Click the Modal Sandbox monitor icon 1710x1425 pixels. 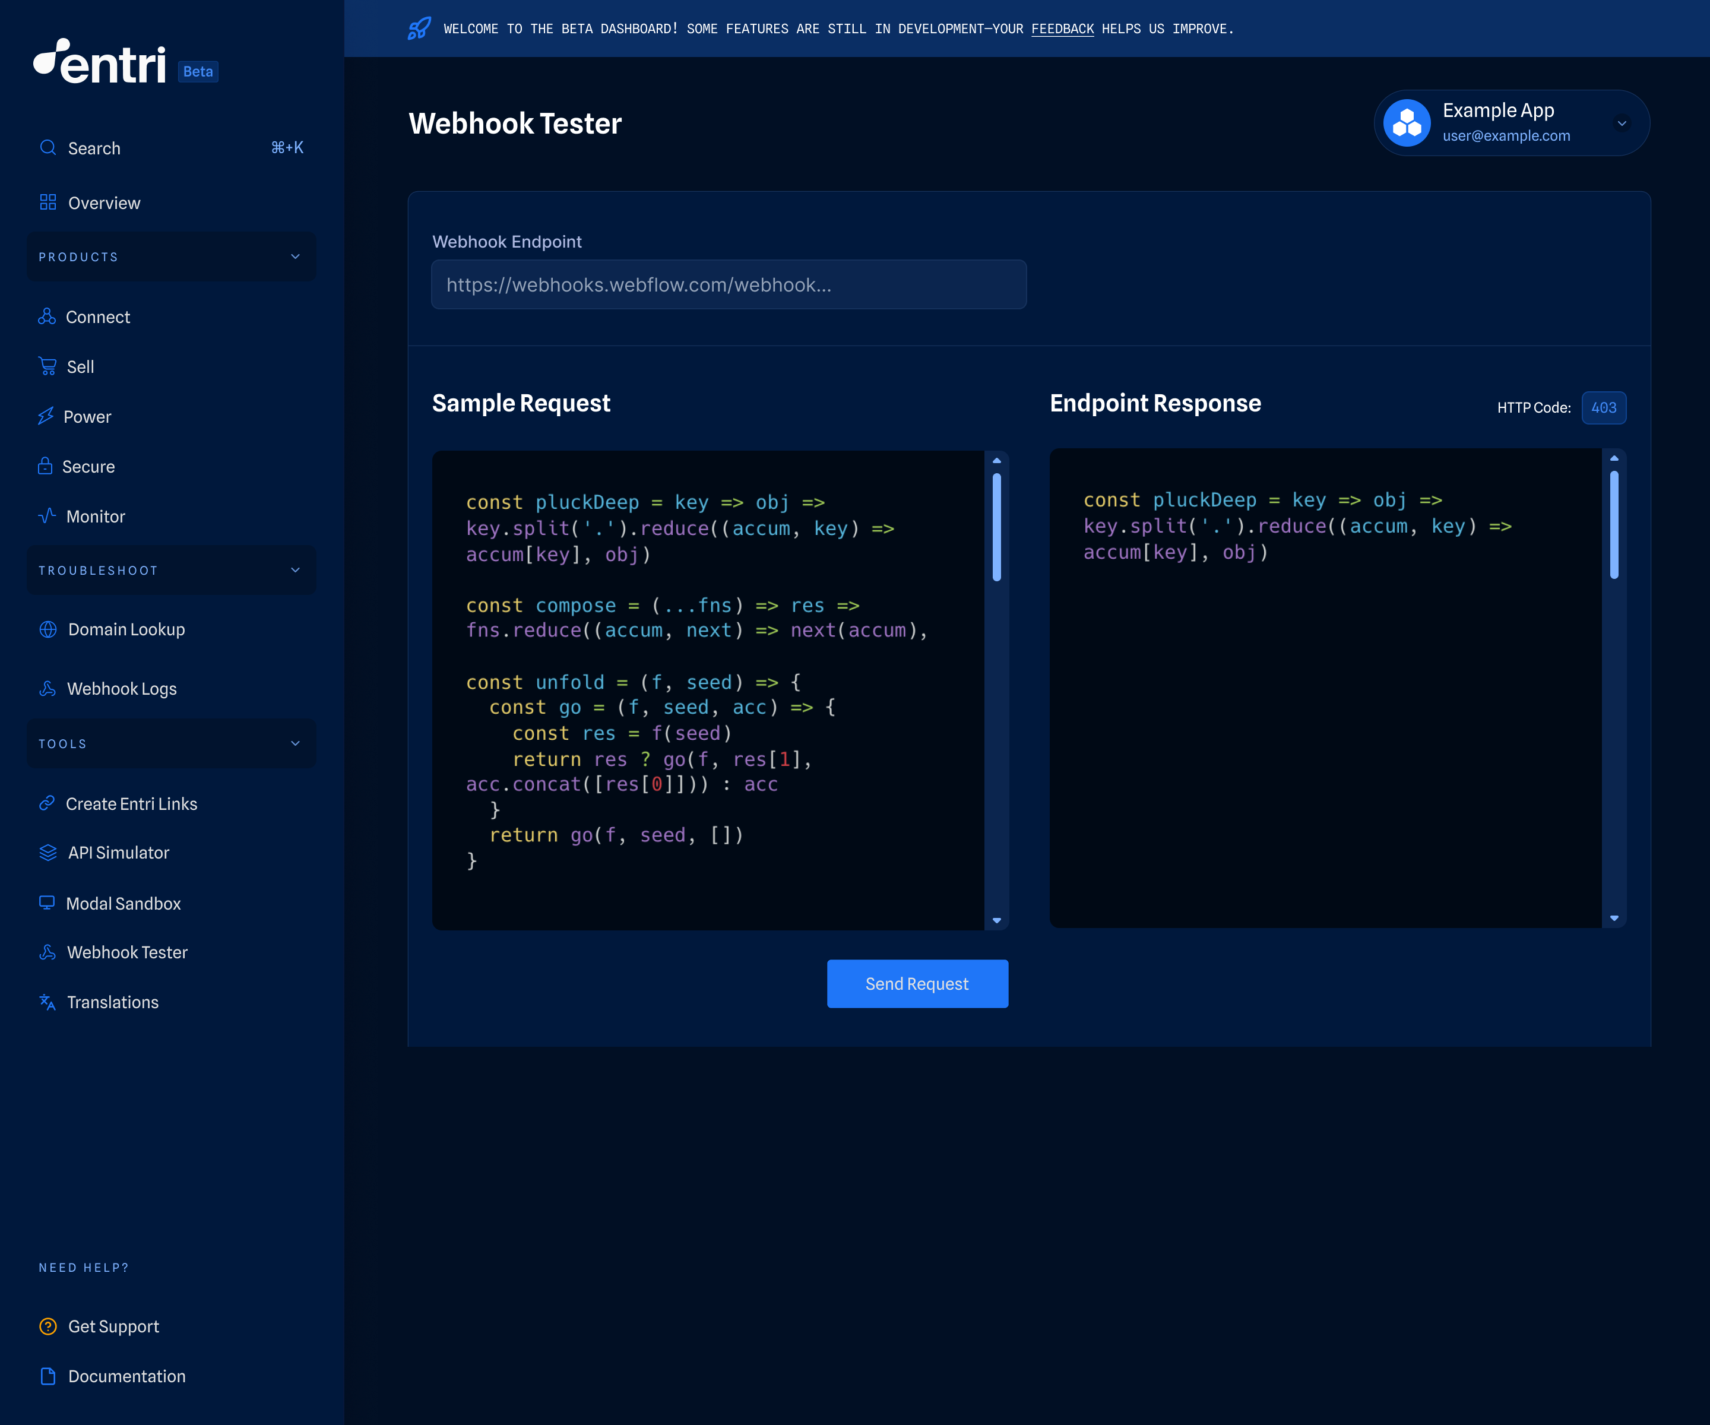coord(46,902)
